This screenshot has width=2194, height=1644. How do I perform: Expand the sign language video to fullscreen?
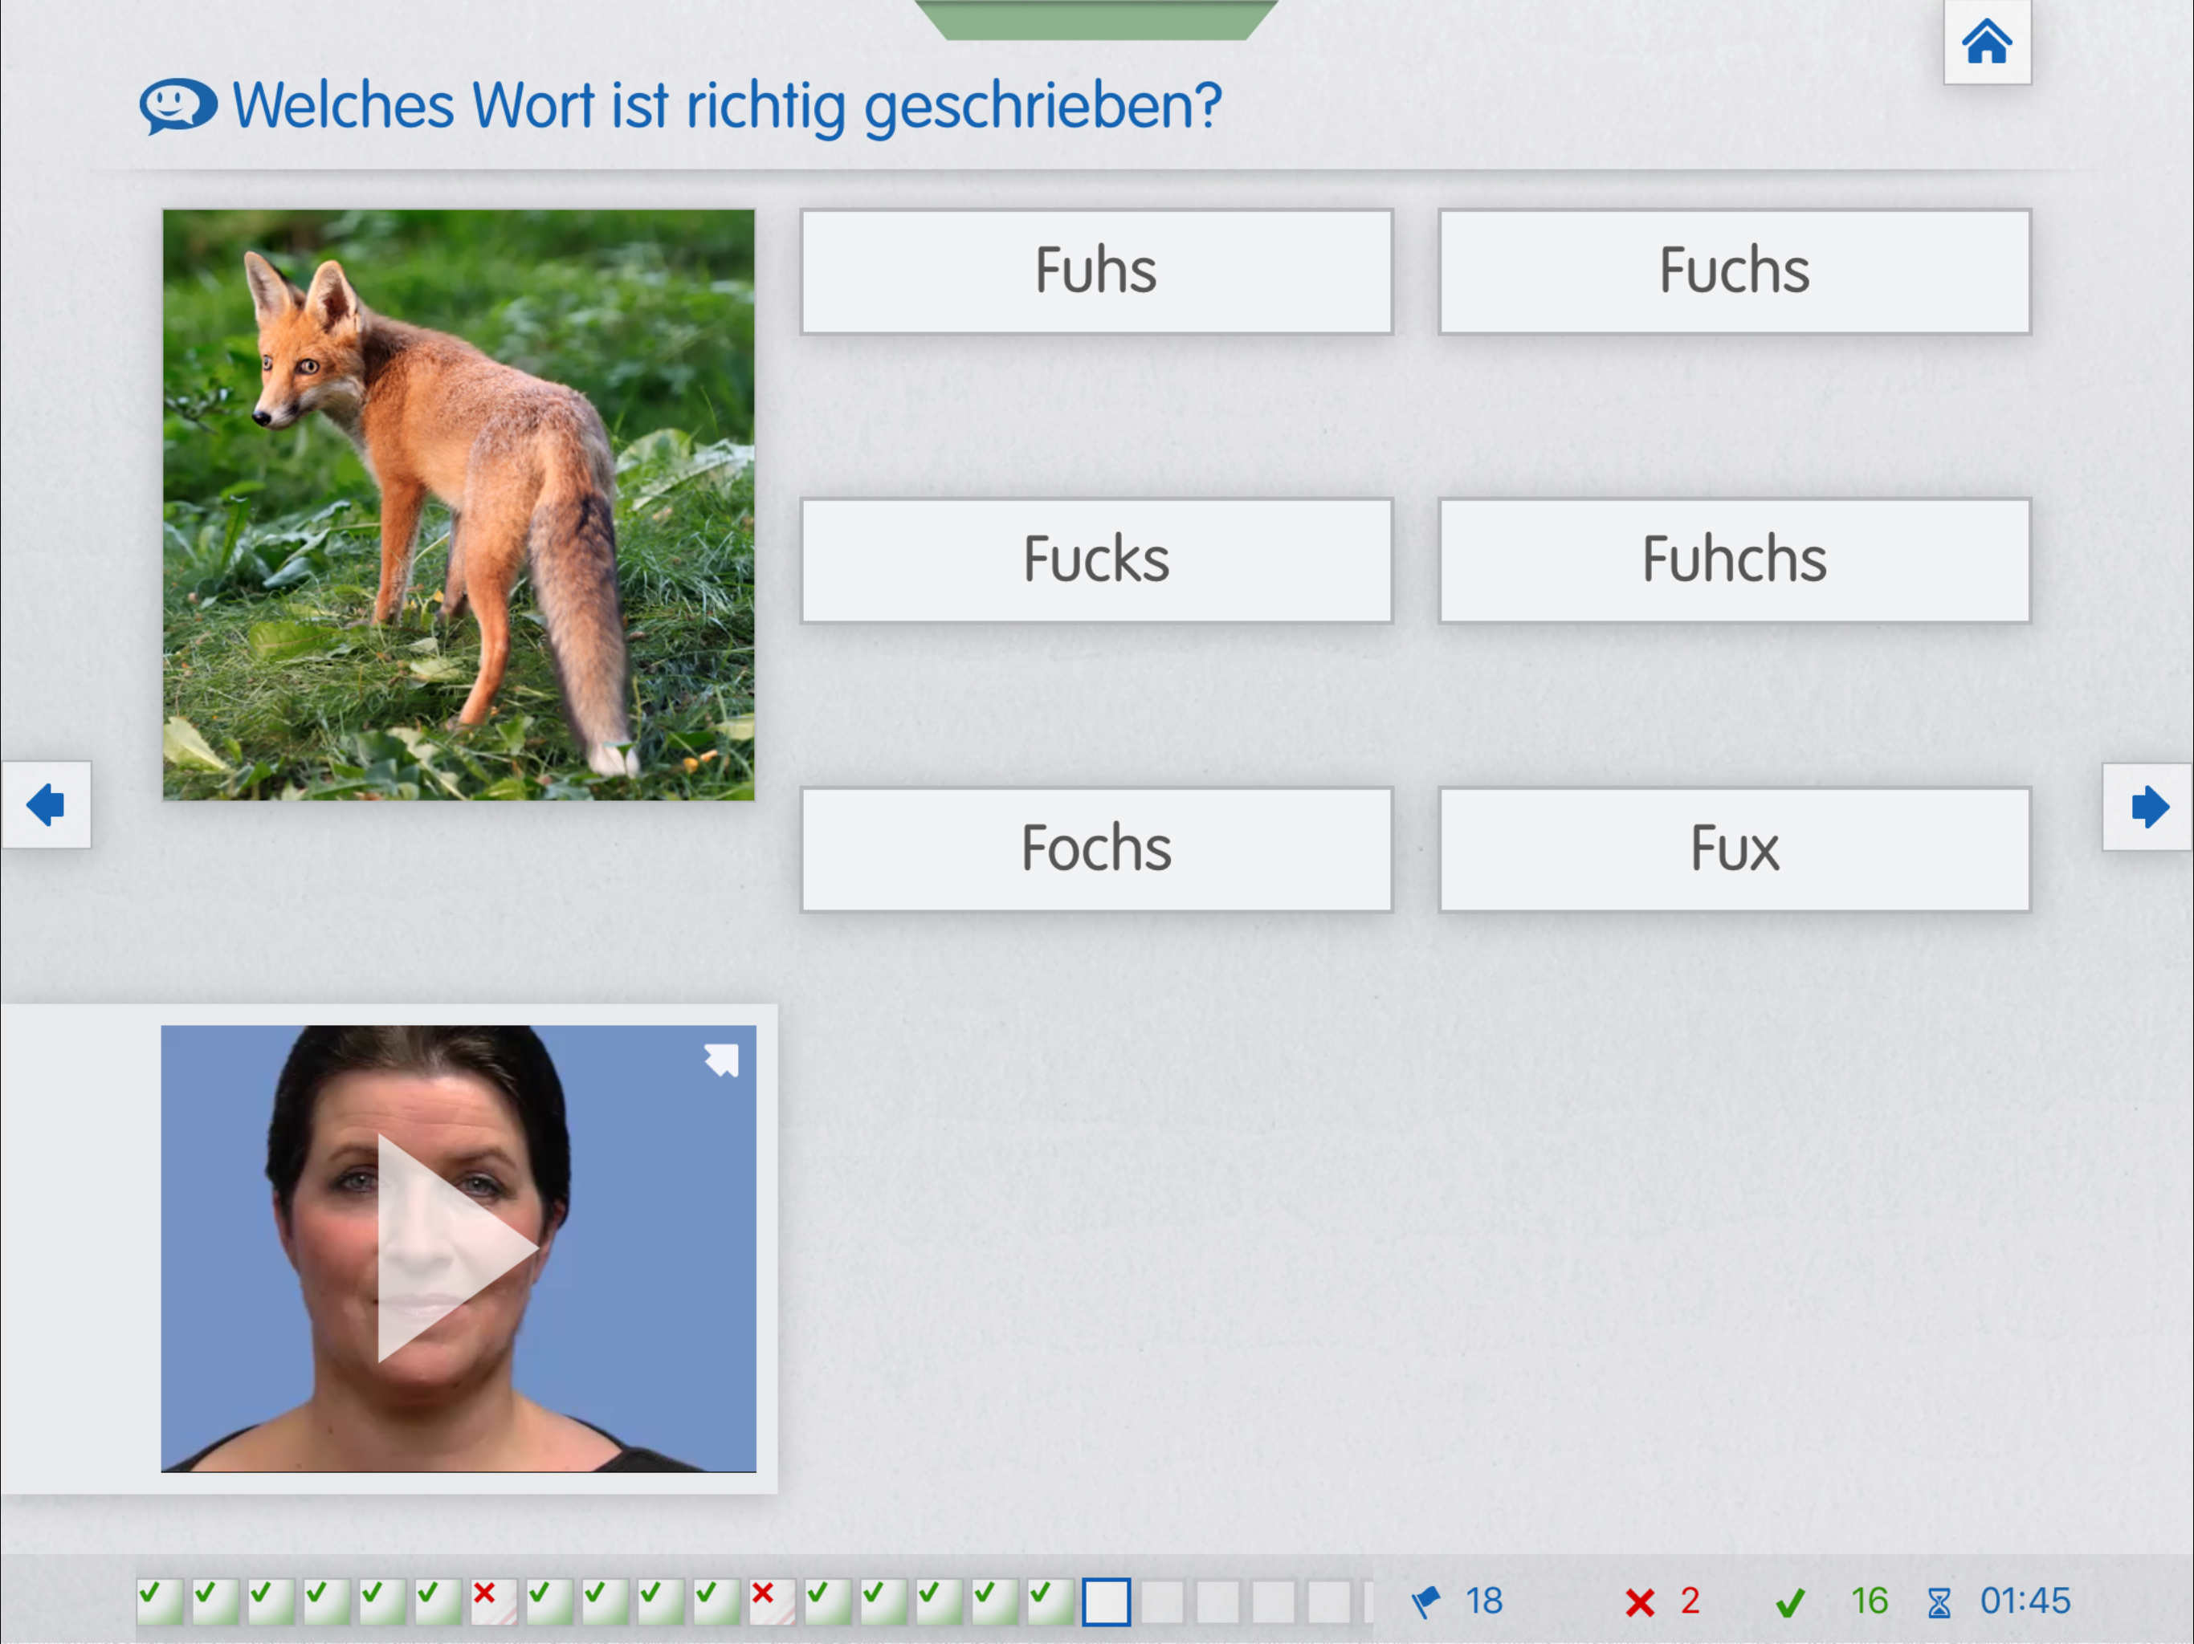click(722, 1059)
